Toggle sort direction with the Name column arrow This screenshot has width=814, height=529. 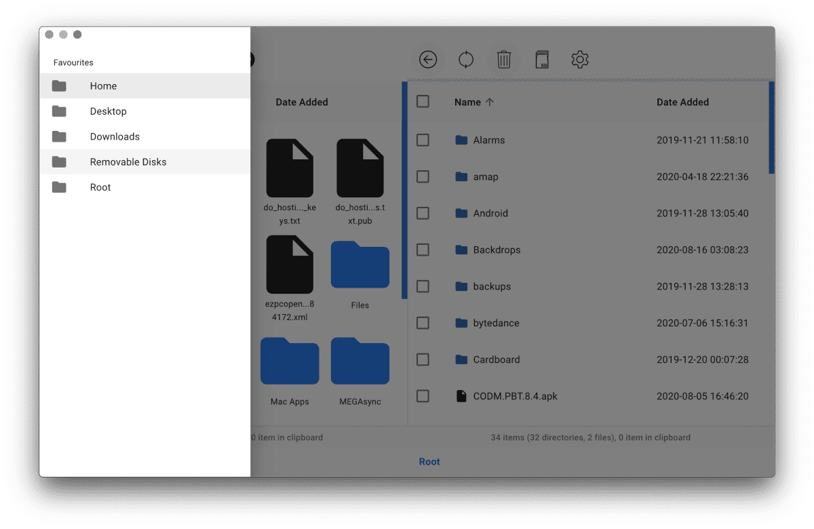490,102
